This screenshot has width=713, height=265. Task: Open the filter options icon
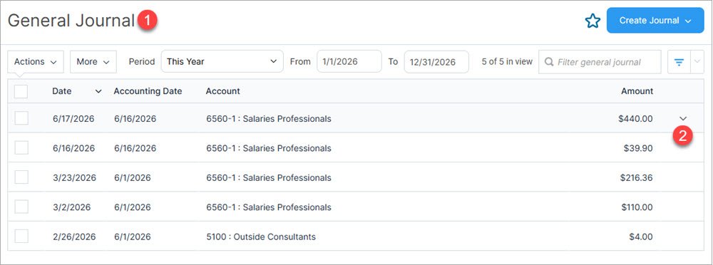coord(679,62)
